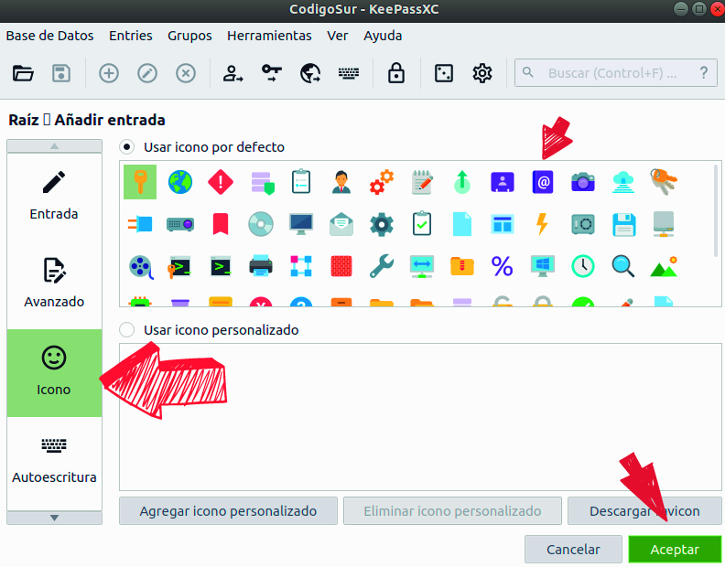The image size is (725, 567).
Task: Enable 'Usar icono por defecto' radio
Action: [126, 147]
